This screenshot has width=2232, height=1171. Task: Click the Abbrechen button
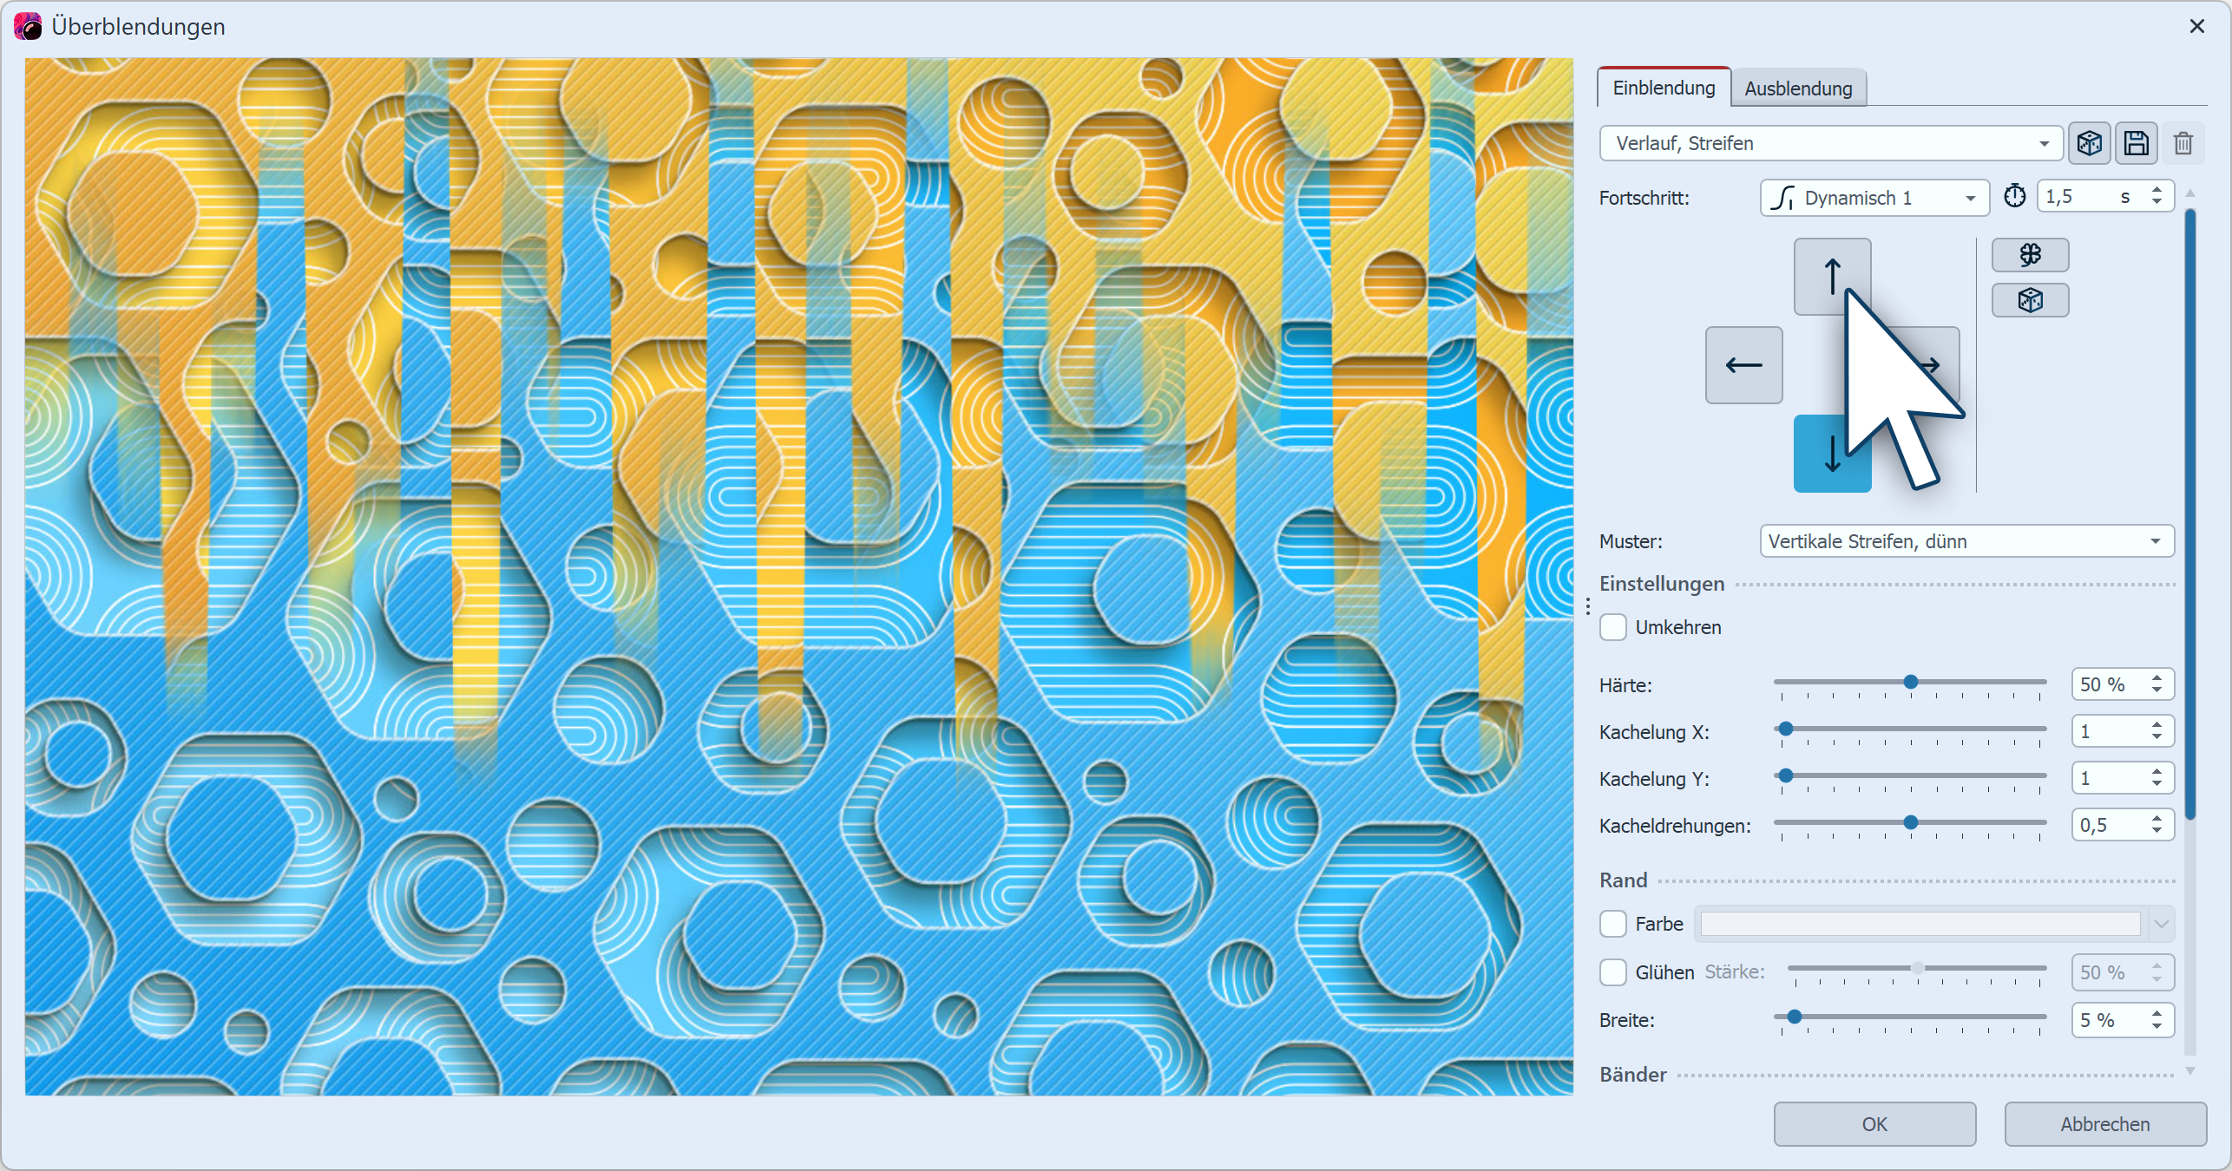pos(2104,1124)
